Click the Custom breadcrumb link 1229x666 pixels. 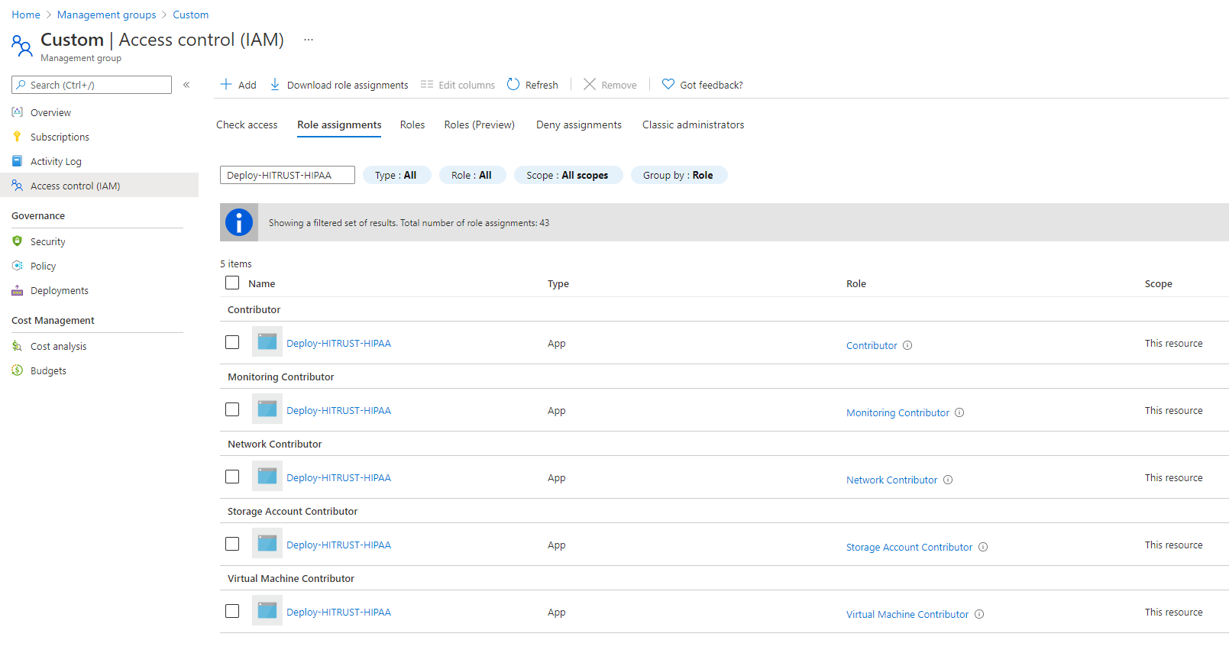tap(191, 15)
